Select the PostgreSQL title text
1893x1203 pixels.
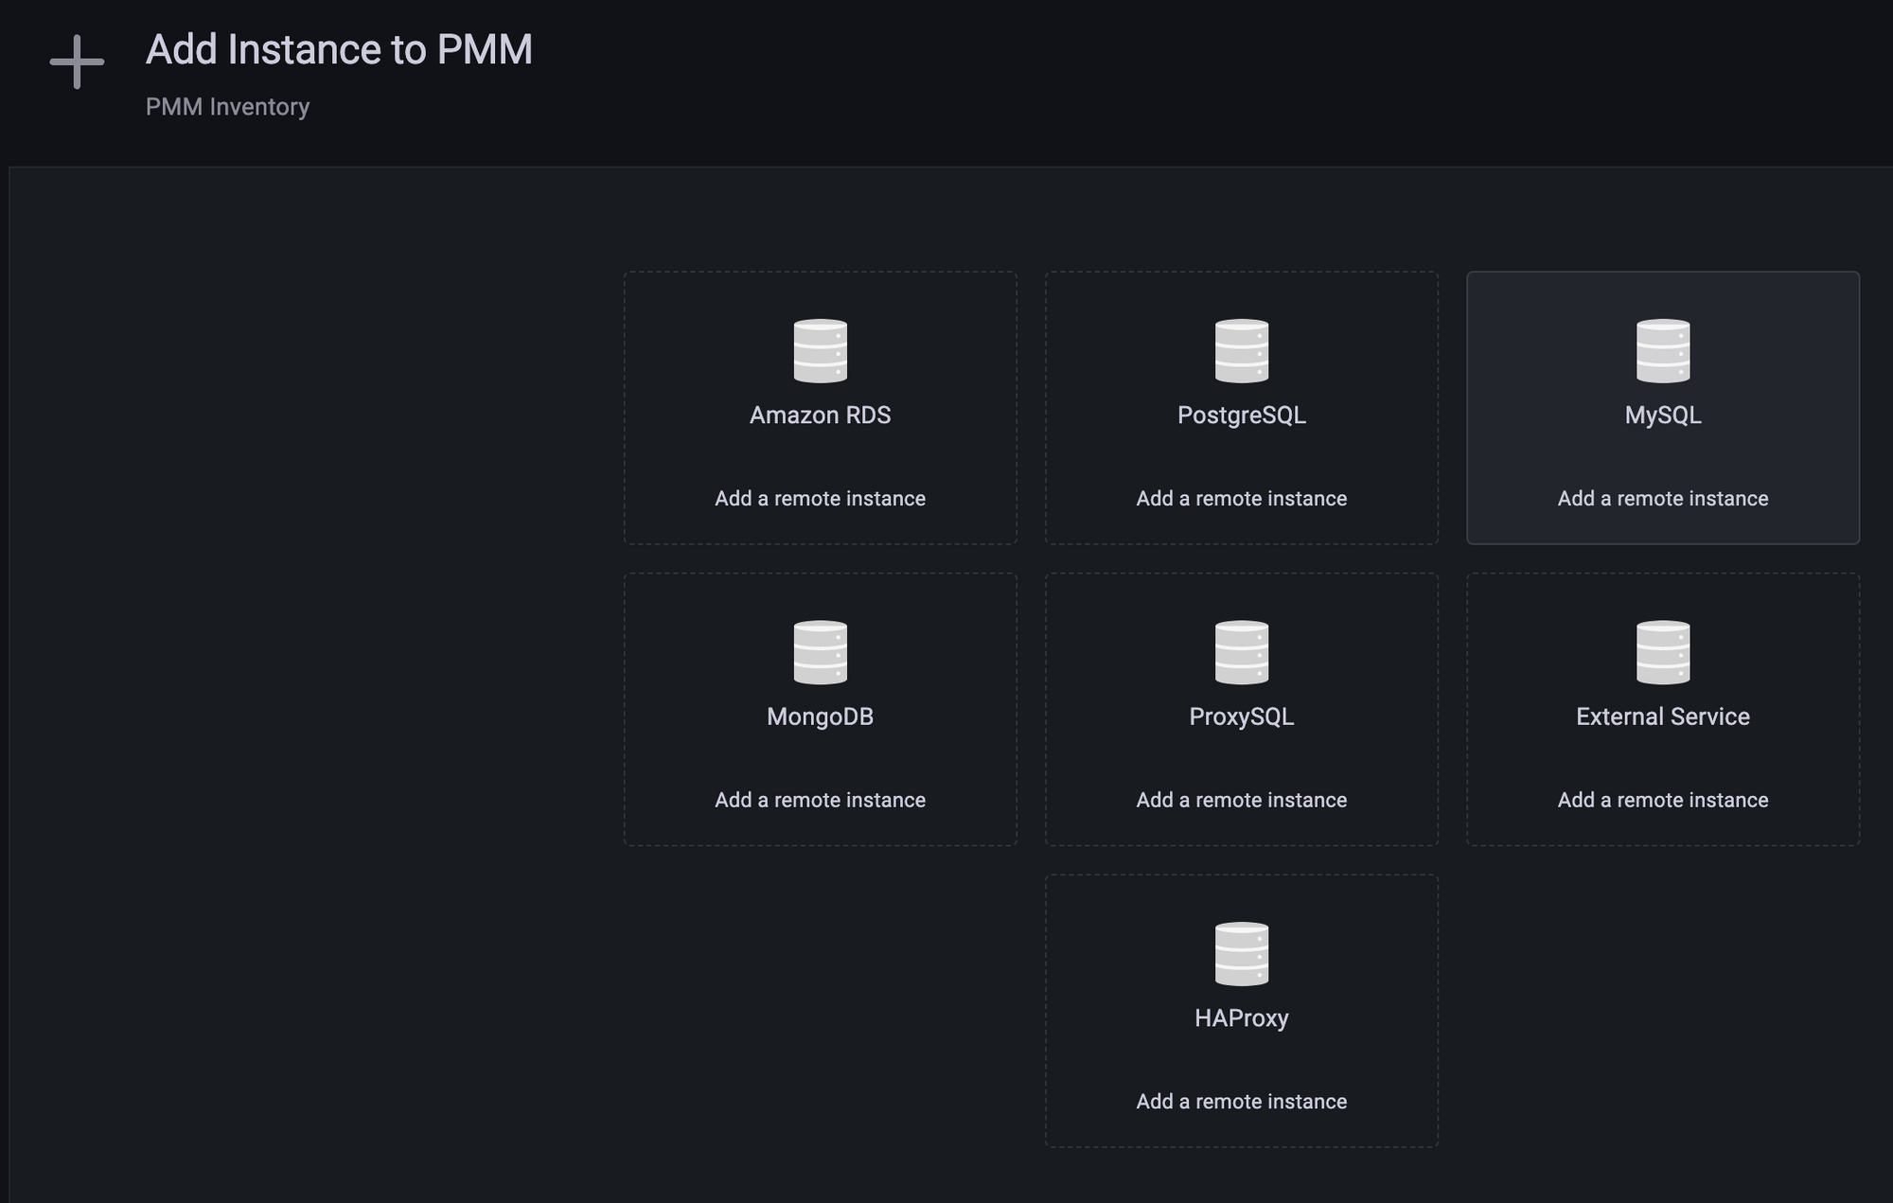1241,416
